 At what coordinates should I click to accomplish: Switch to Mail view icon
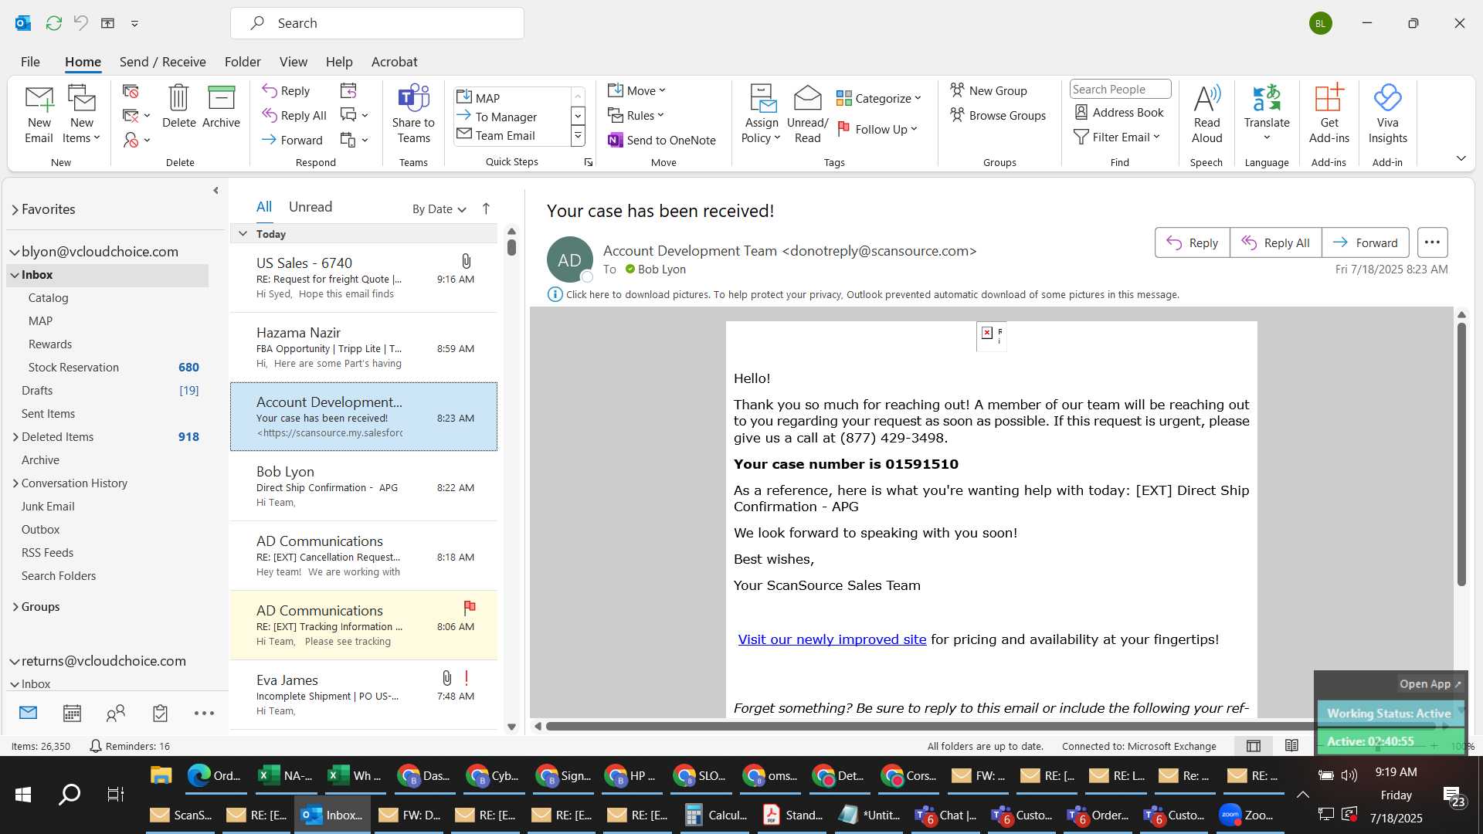28,714
